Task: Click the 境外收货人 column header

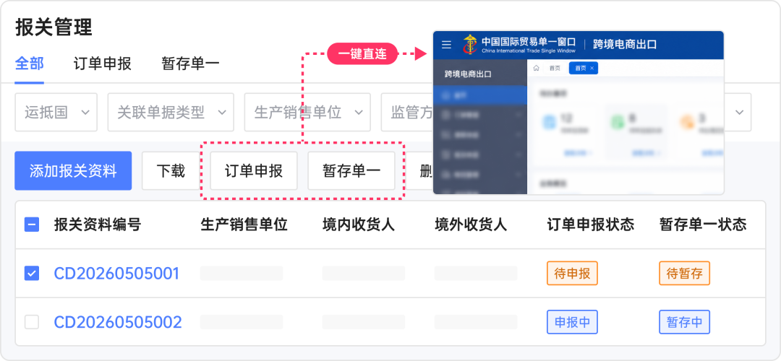Action: tap(471, 225)
